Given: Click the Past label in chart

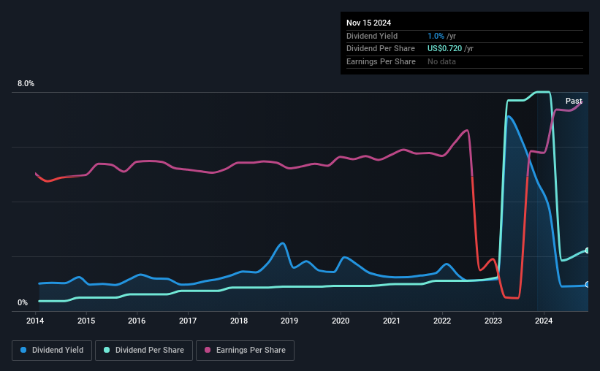Looking at the screenshot, I should click(x=574, y=101).
